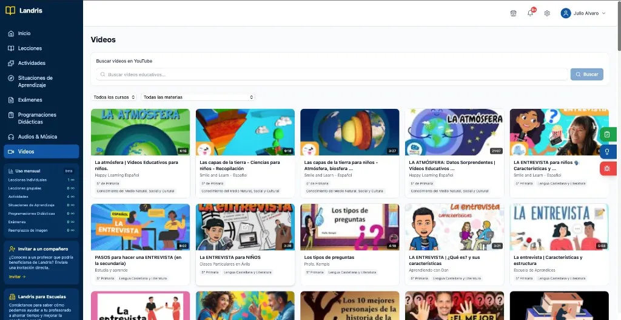The height and width of the screenshot is (320, 621).
Task: Click Lengua Castellana tag on Los tipos de preguntas
Action: click(x=352, y=272)
